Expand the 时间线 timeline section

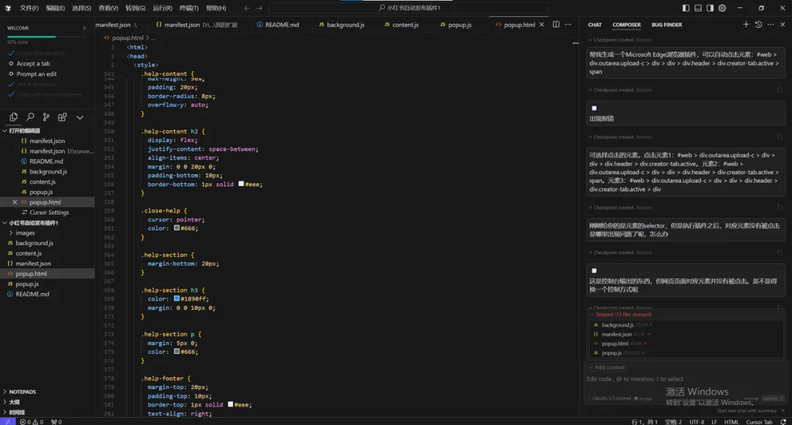(17, 412)
